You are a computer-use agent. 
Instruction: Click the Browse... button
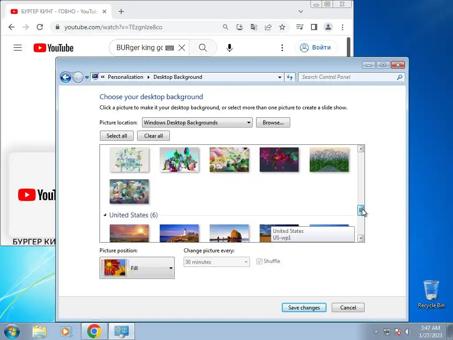click(x=273, y=123)
